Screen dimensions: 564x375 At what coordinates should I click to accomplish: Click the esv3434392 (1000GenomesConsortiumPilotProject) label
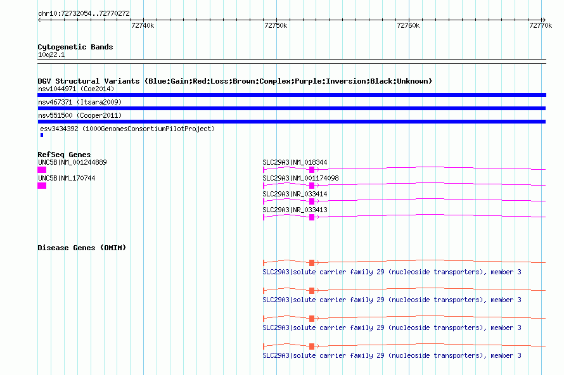click(x=127, y=129)
